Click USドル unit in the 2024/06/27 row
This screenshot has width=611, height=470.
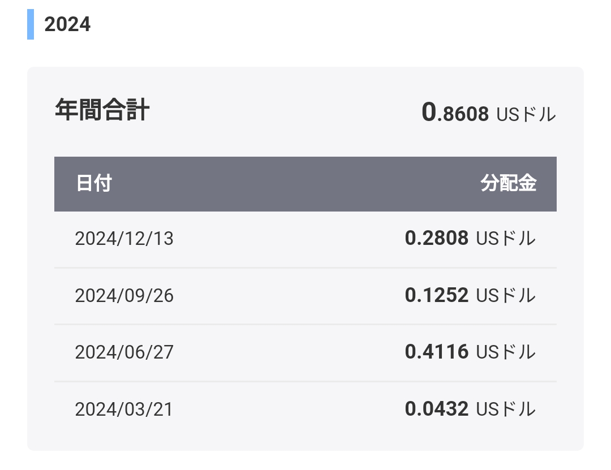[506, 352]
